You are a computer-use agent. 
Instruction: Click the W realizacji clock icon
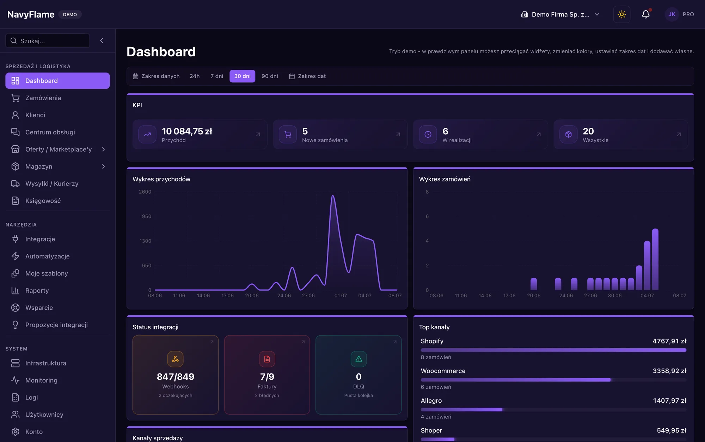(428, 134)
